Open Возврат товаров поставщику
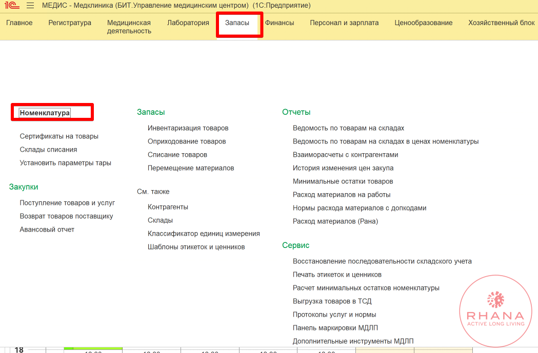This screenshot has height=353, width=538. coord(66,216)
